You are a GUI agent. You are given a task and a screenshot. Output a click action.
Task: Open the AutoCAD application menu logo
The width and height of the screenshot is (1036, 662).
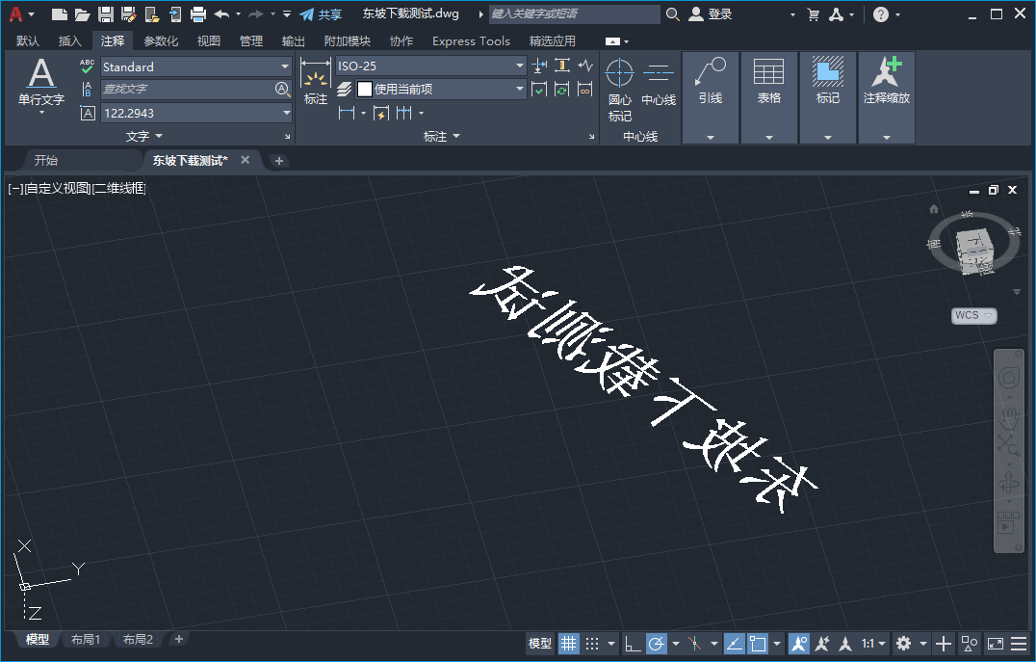point(15,13)
